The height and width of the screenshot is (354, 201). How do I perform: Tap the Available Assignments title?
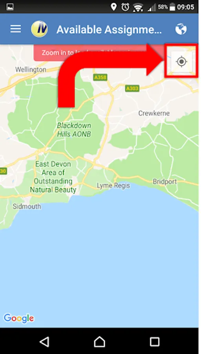(109, 29)
